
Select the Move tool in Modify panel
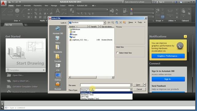coord(36,10)
